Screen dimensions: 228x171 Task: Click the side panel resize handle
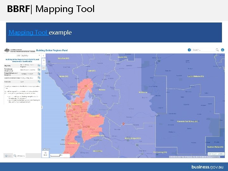pyautogui.click(x=42, y=107)
